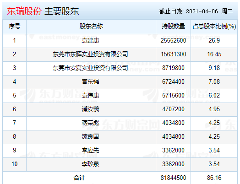Click the 股东名称 column header
This screenshot has width=240, height=184.
(x=91, y=26)
